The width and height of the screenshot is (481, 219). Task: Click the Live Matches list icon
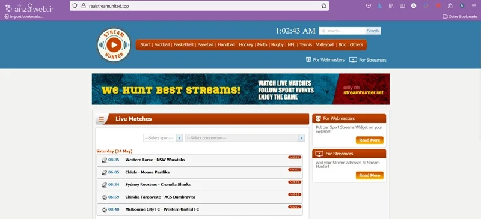pos(101,119)
